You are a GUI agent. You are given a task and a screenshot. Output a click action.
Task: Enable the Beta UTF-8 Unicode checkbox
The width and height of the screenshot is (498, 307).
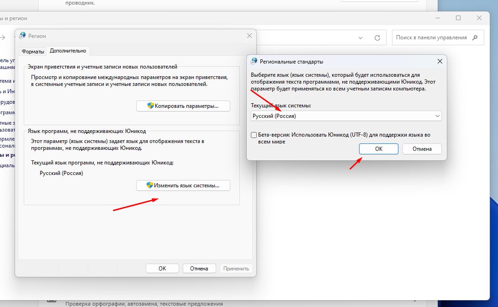click(254, 135)
